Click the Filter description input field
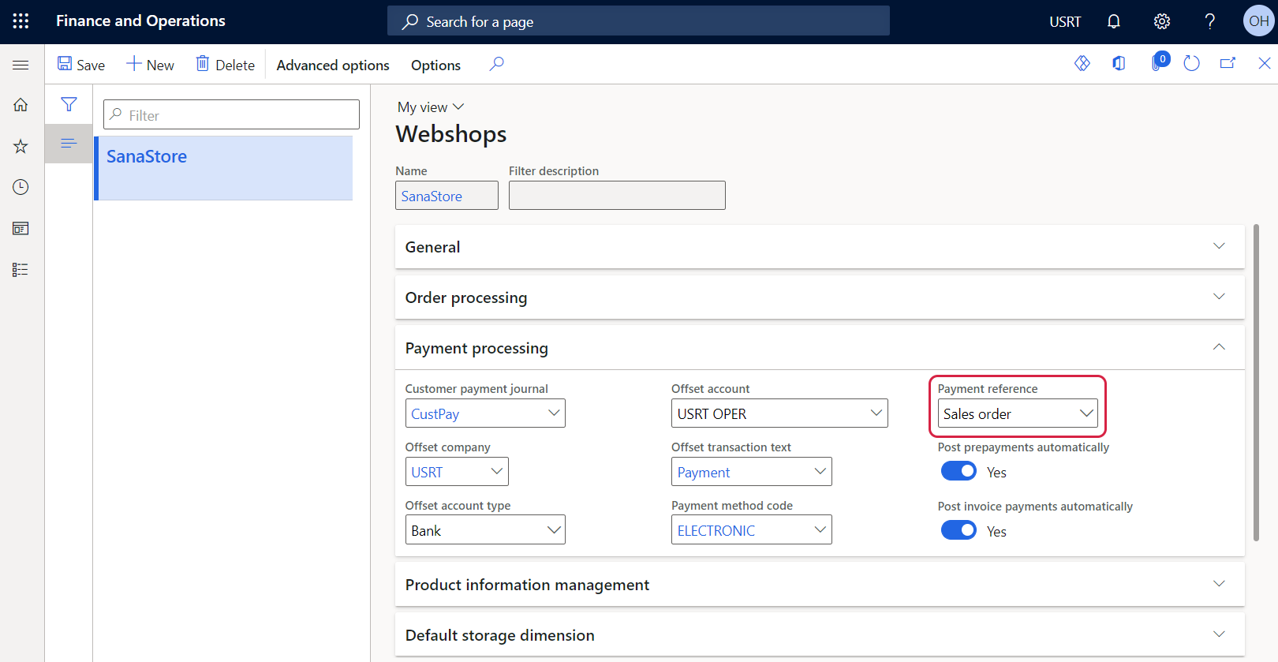Screen dimensions: 1278x662 pos(616,196)
